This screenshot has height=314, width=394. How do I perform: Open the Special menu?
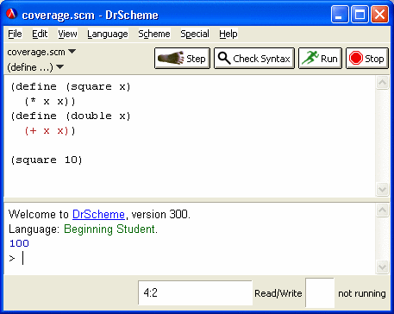pyautogui.click(x=195, y=34)
